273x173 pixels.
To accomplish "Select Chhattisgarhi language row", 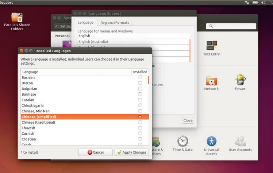I will coord(85,105).
